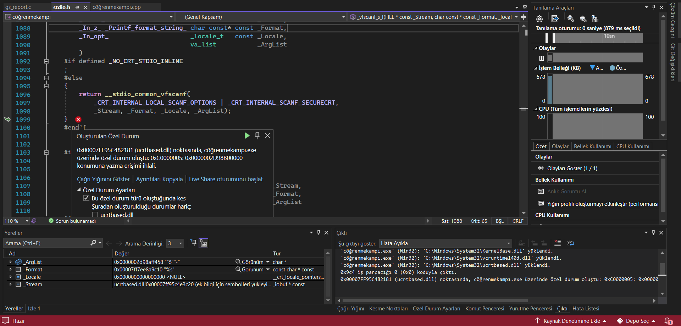681x326 pixels.
Task: Toggle 'Bu özel durum türü oluştuğunda kes' checkbox
Action: (86, 198)
